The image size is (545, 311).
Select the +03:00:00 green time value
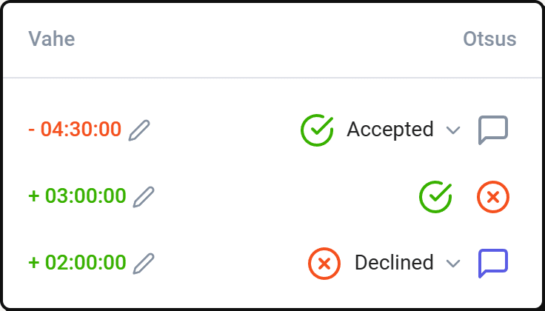coord(77,196)
